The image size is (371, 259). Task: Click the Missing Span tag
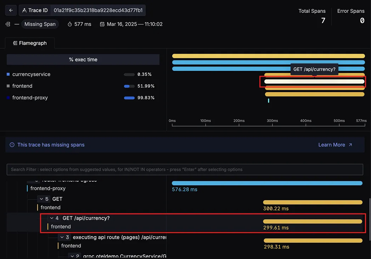pyautogui.click(x=40, y=24)
